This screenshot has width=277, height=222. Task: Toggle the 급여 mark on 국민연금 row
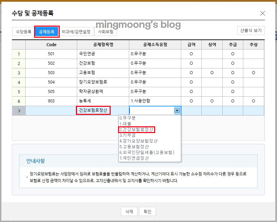click(x=191, y=54)
